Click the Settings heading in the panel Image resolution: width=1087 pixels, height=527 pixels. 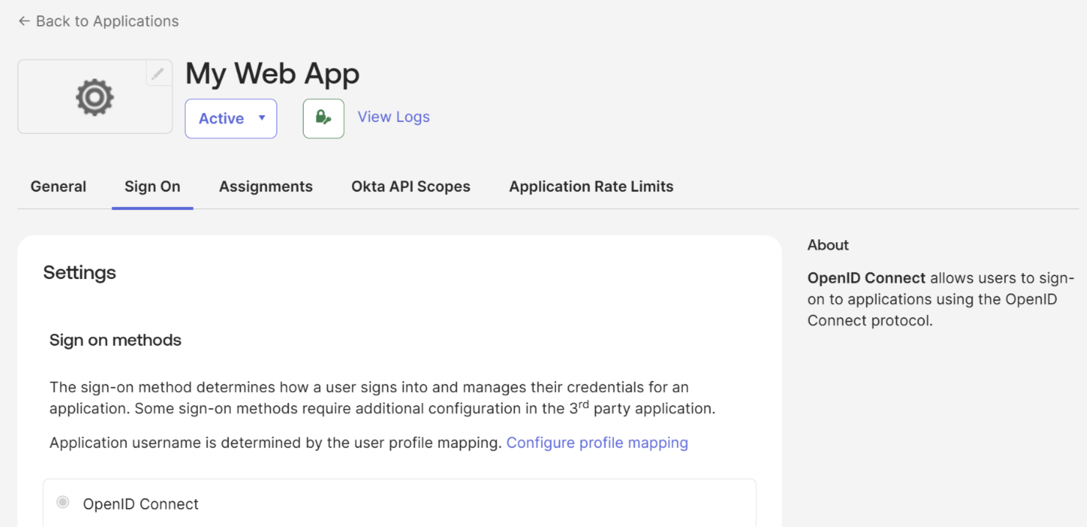pos(79,272)
